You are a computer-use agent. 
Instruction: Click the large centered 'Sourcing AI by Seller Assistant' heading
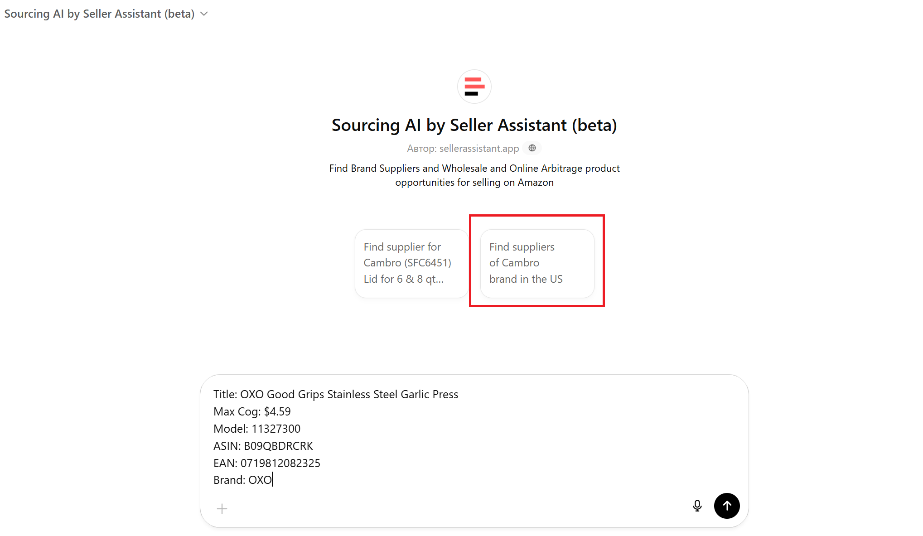coord(474,126)
